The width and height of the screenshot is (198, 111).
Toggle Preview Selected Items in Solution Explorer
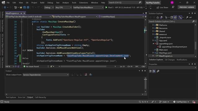click(x=191, y=18)
